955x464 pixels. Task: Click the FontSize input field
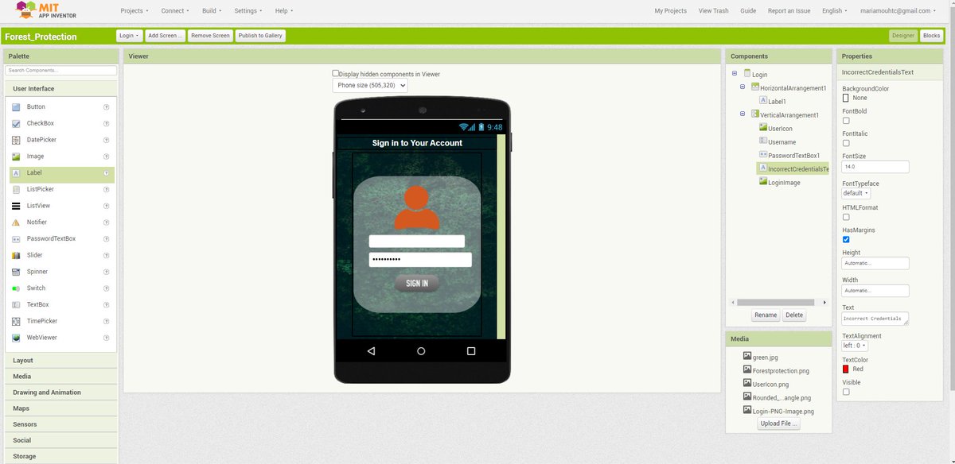[x=875, y=167]
